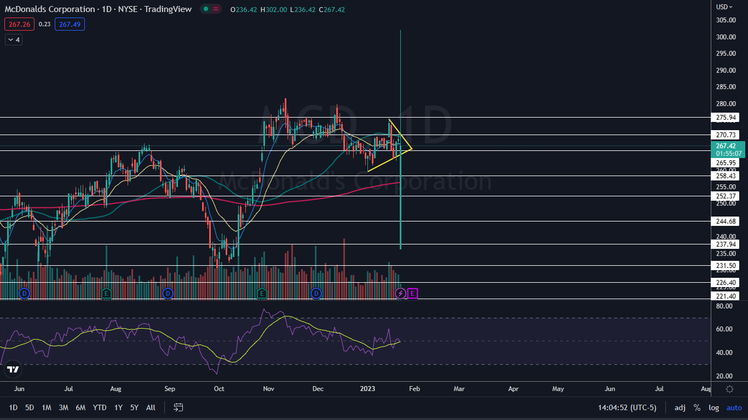Open the USD currency dropdown
This screenshot has height=420, width=748.
point(724,7)
